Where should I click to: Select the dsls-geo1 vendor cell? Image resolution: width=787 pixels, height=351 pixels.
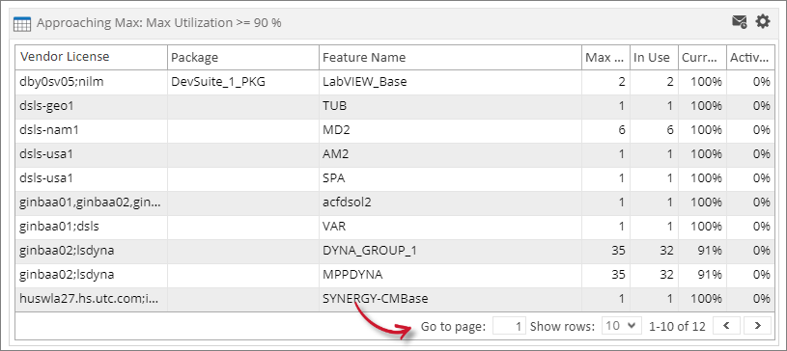(92, 106)
